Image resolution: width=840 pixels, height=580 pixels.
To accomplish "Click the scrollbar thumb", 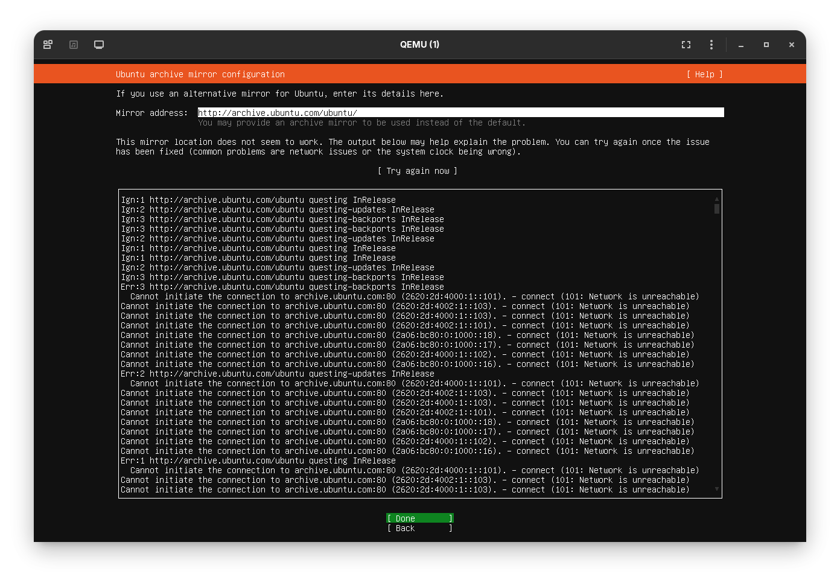I will pyautogui.click(x=716, y=208).
